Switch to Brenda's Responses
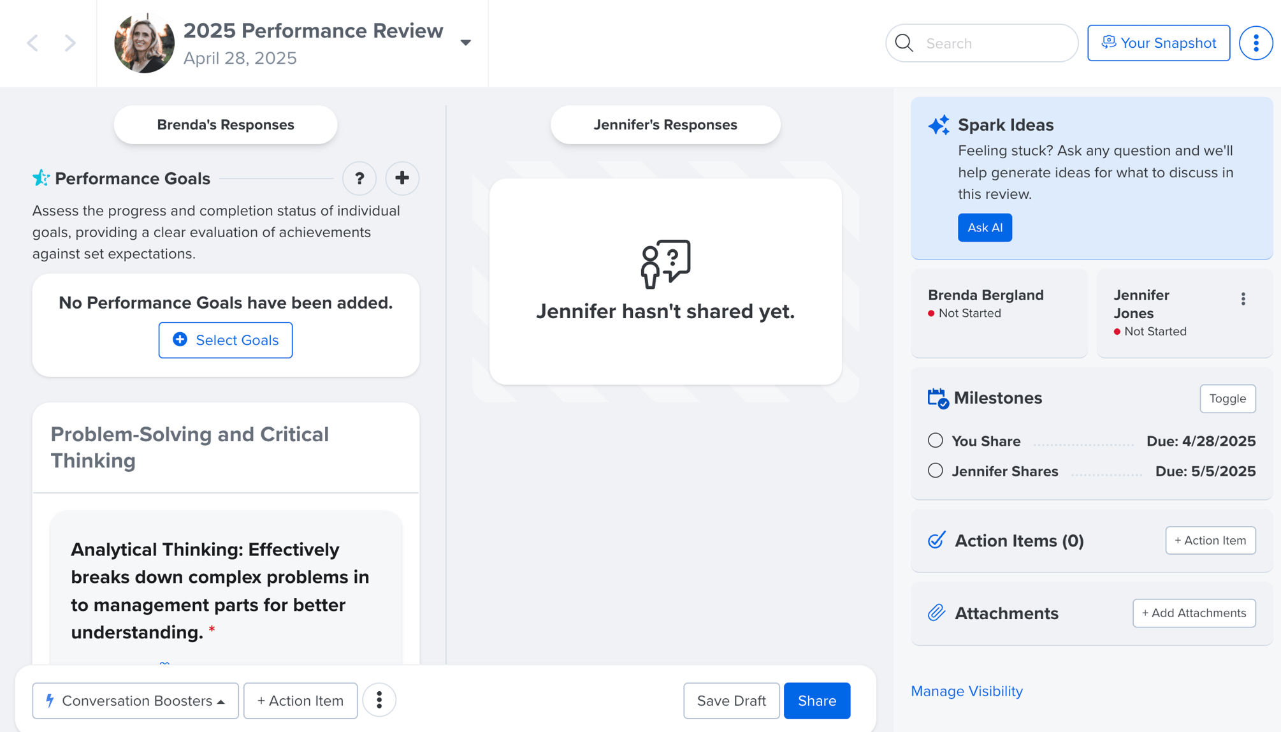The height and width of the screenshot is (732, 1281). pos(225,124)
